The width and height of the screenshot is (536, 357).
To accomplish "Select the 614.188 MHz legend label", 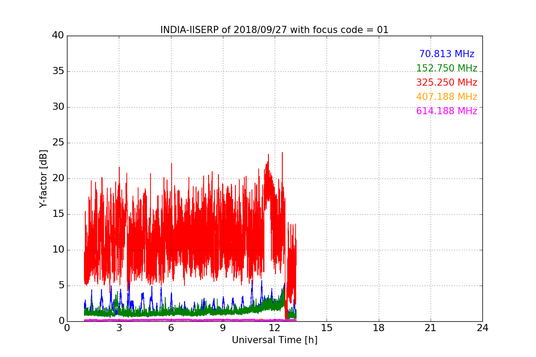I will point(447,111).
